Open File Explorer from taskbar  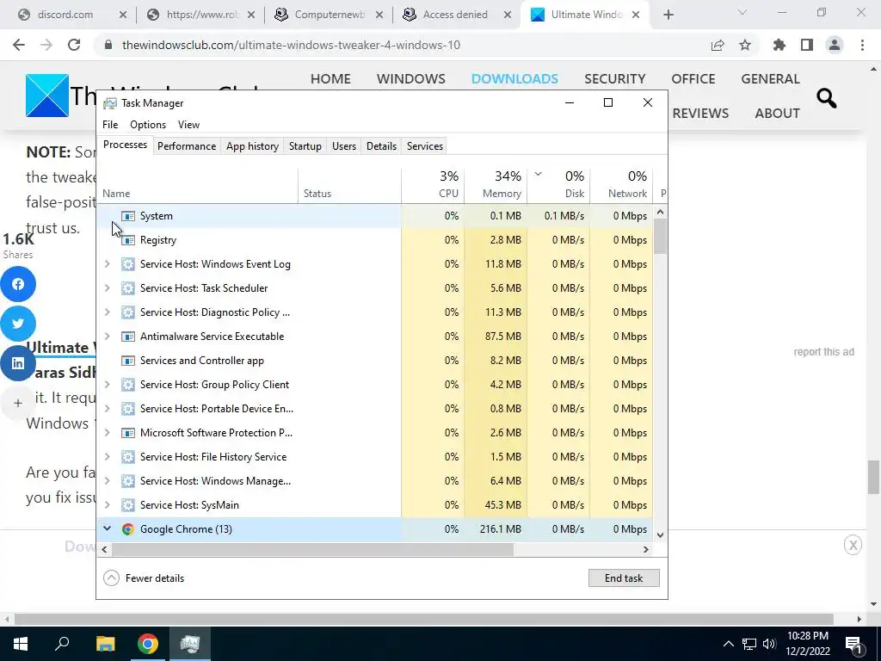(x=105, y=644)
